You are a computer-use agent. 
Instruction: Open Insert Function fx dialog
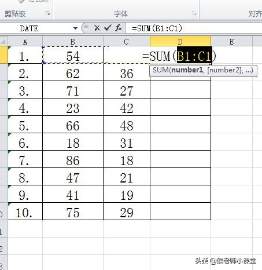click(119, 28)
